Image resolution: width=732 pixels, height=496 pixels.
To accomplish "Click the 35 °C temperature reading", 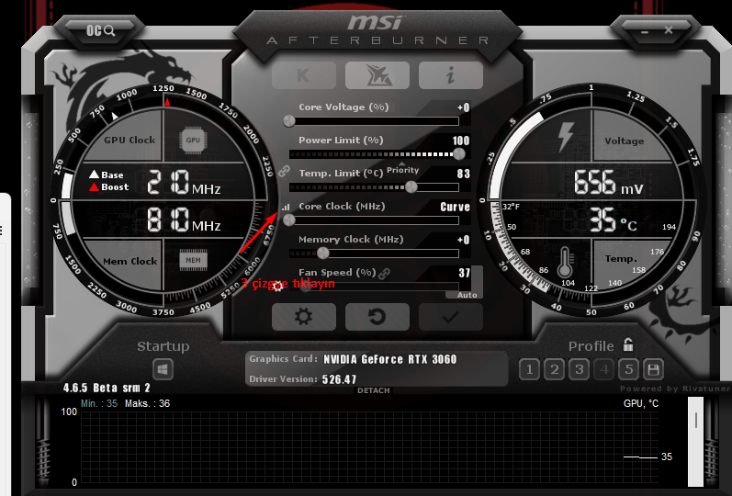I will pos(613,220).
